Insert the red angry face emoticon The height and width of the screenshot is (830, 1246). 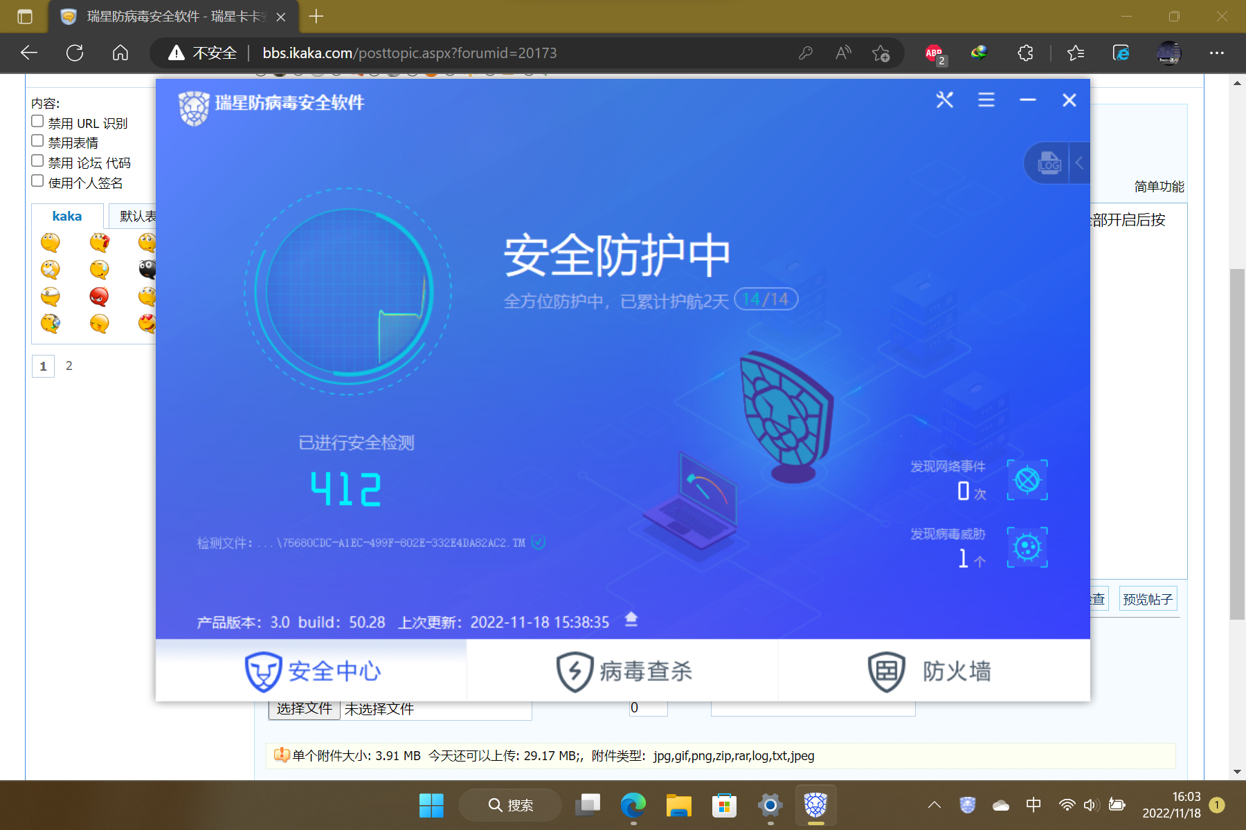click(x=99, y=296)
